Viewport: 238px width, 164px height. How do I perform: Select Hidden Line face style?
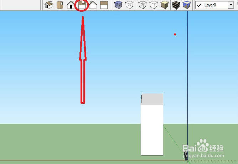point(154,5)
